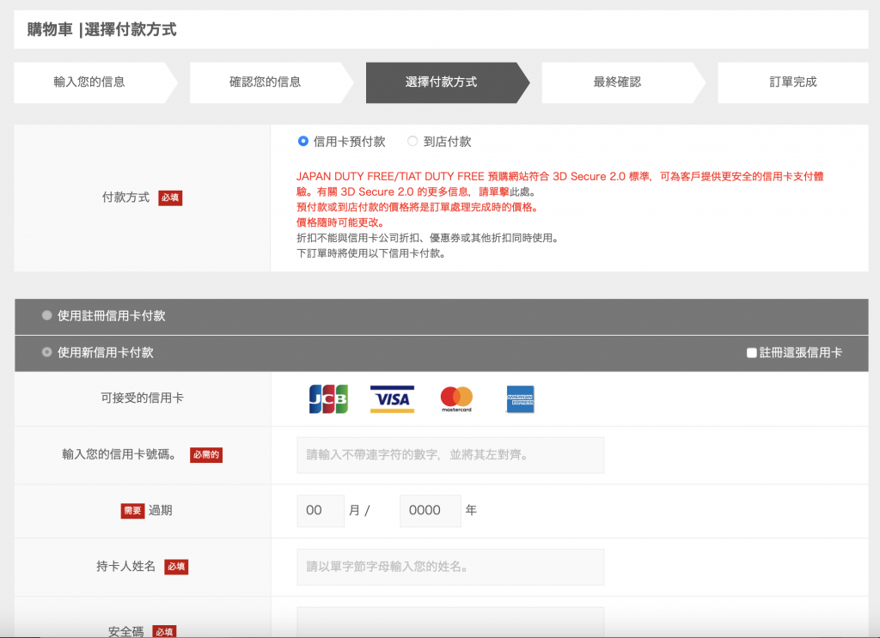Focus the cardholder name field

point(450,567)
